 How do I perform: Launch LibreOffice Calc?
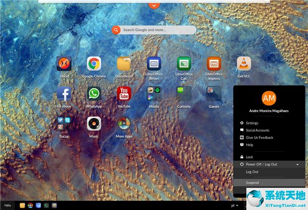pyautogui.click(x=184, y=64)
